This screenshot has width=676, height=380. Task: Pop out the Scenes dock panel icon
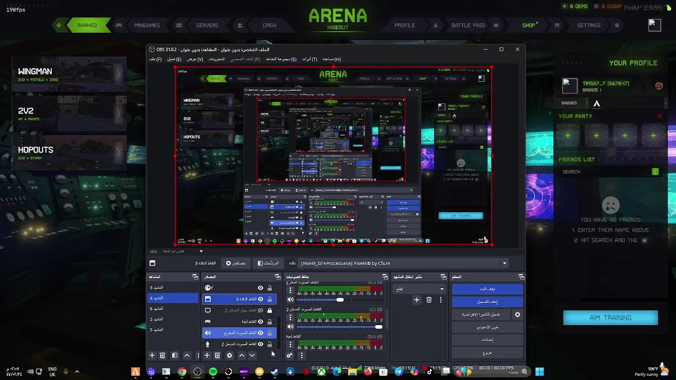pos(195,277)
